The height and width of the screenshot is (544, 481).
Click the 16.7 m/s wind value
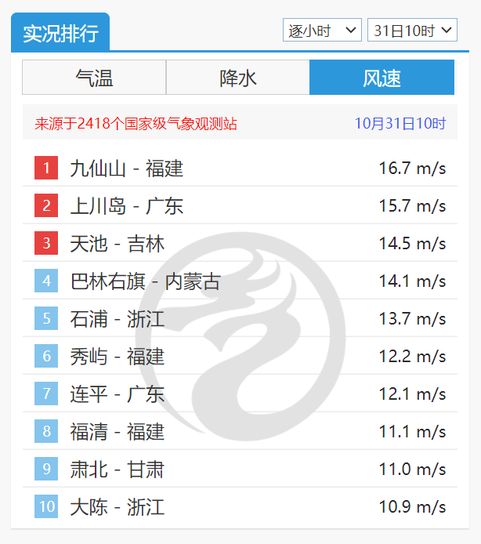412,169
